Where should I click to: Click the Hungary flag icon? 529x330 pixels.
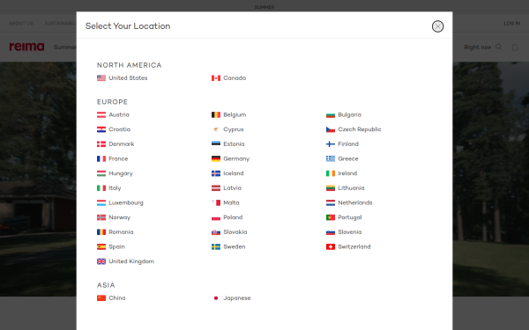click(101, 173)
